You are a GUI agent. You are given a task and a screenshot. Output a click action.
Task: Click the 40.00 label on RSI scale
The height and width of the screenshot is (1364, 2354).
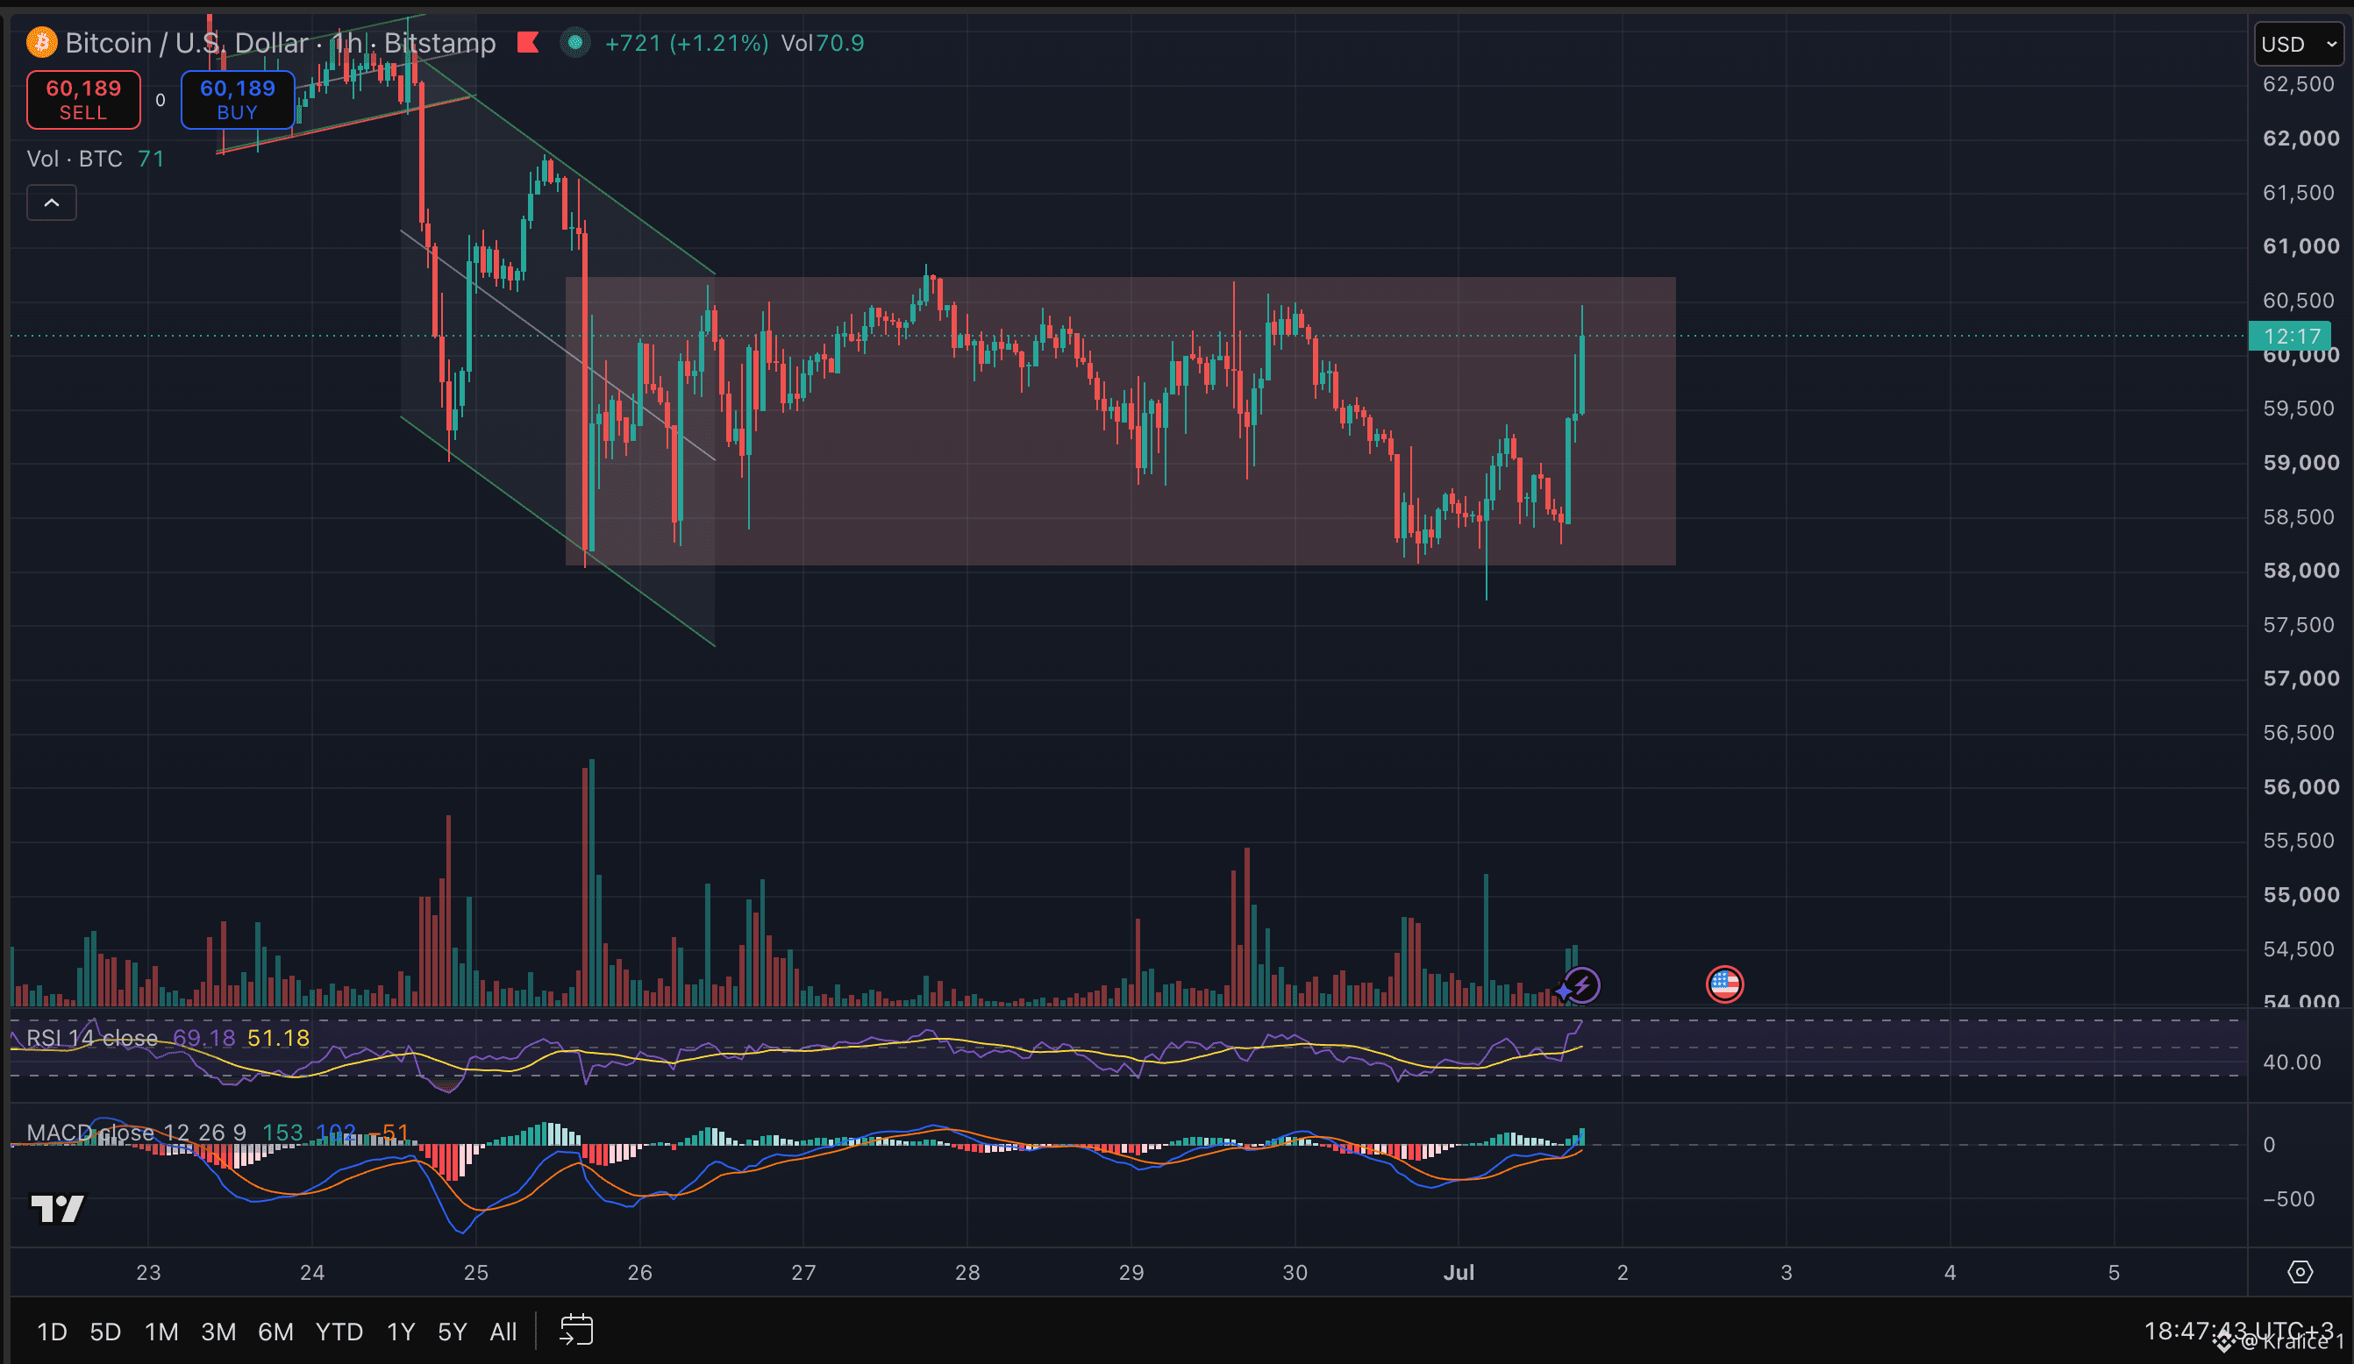[2292, 1062]
